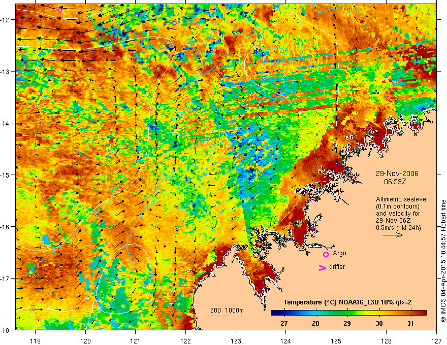Click the latitude label -14
This screenshot has height=345, width=447.
click(x=6, y=123)
